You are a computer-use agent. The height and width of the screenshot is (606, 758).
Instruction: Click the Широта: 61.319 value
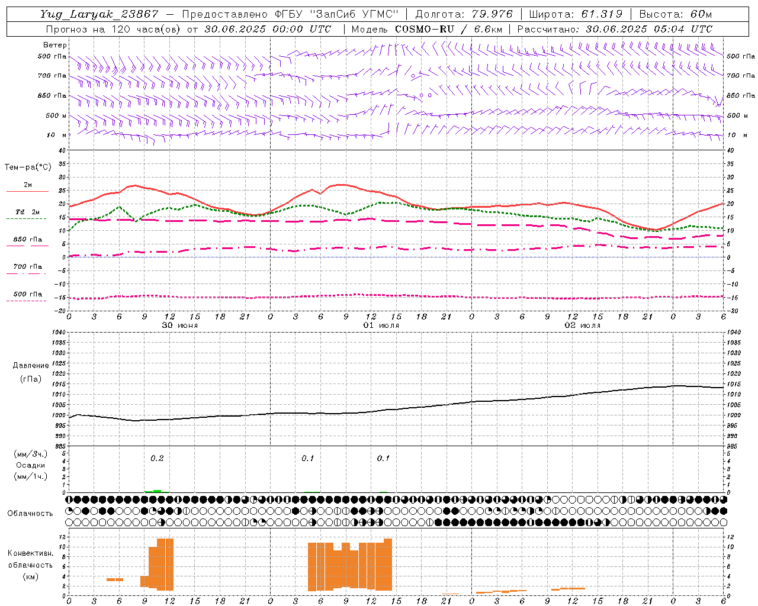[x=575, y=14]
